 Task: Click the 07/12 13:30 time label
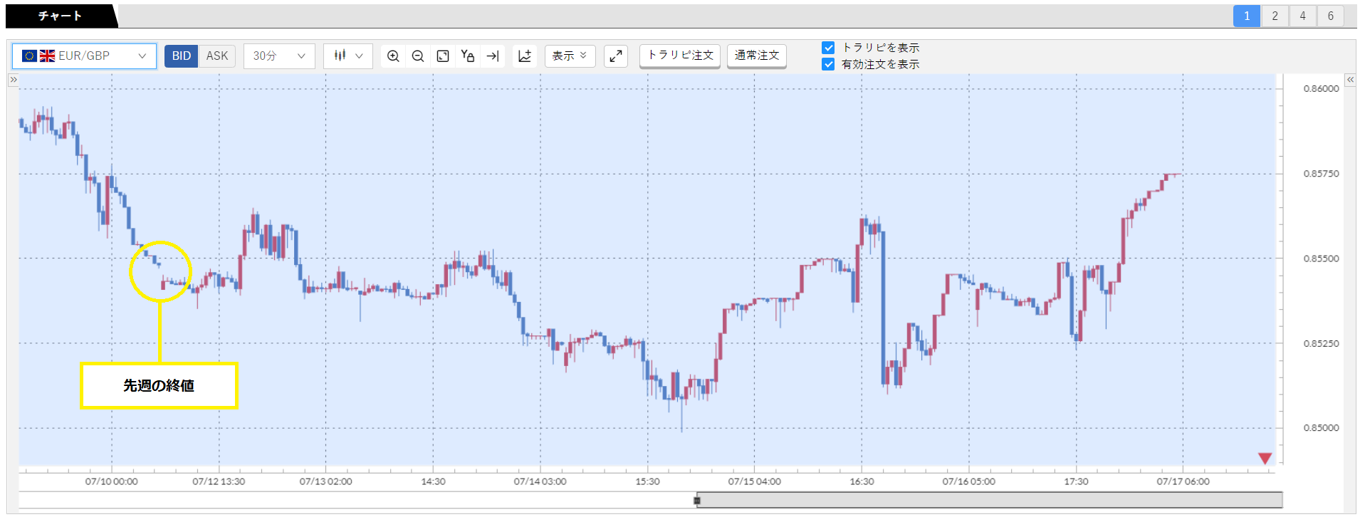pyautogui.click(x=219, y=481)
